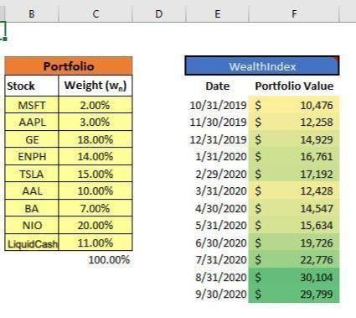
Task: Select the GE weight cell 18.00%
Action: pos(95,139)
